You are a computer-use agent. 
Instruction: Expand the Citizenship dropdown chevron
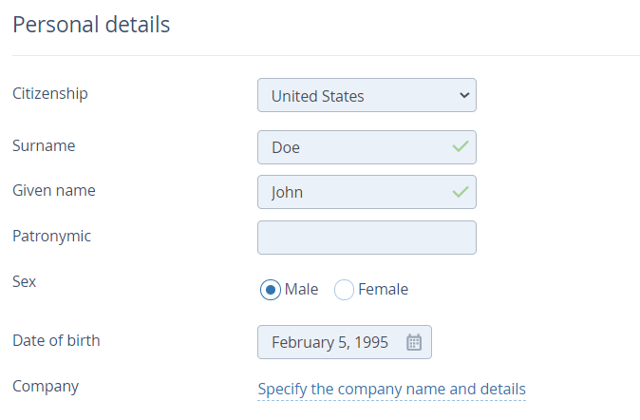coord(464,95)
